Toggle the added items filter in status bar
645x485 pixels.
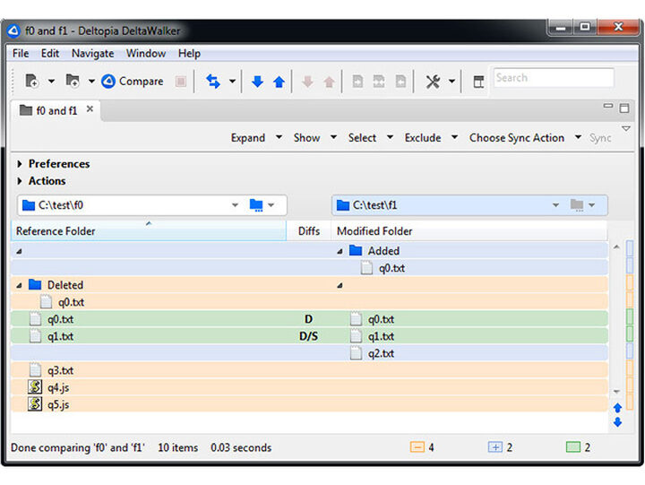click(x=494, y=447)
